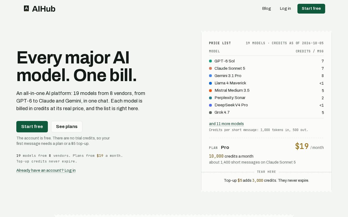The height and width of the screenshot is (217, 348).
Task: Follow the 'Already have an account? Log in' link
Action: coord(46,170)
